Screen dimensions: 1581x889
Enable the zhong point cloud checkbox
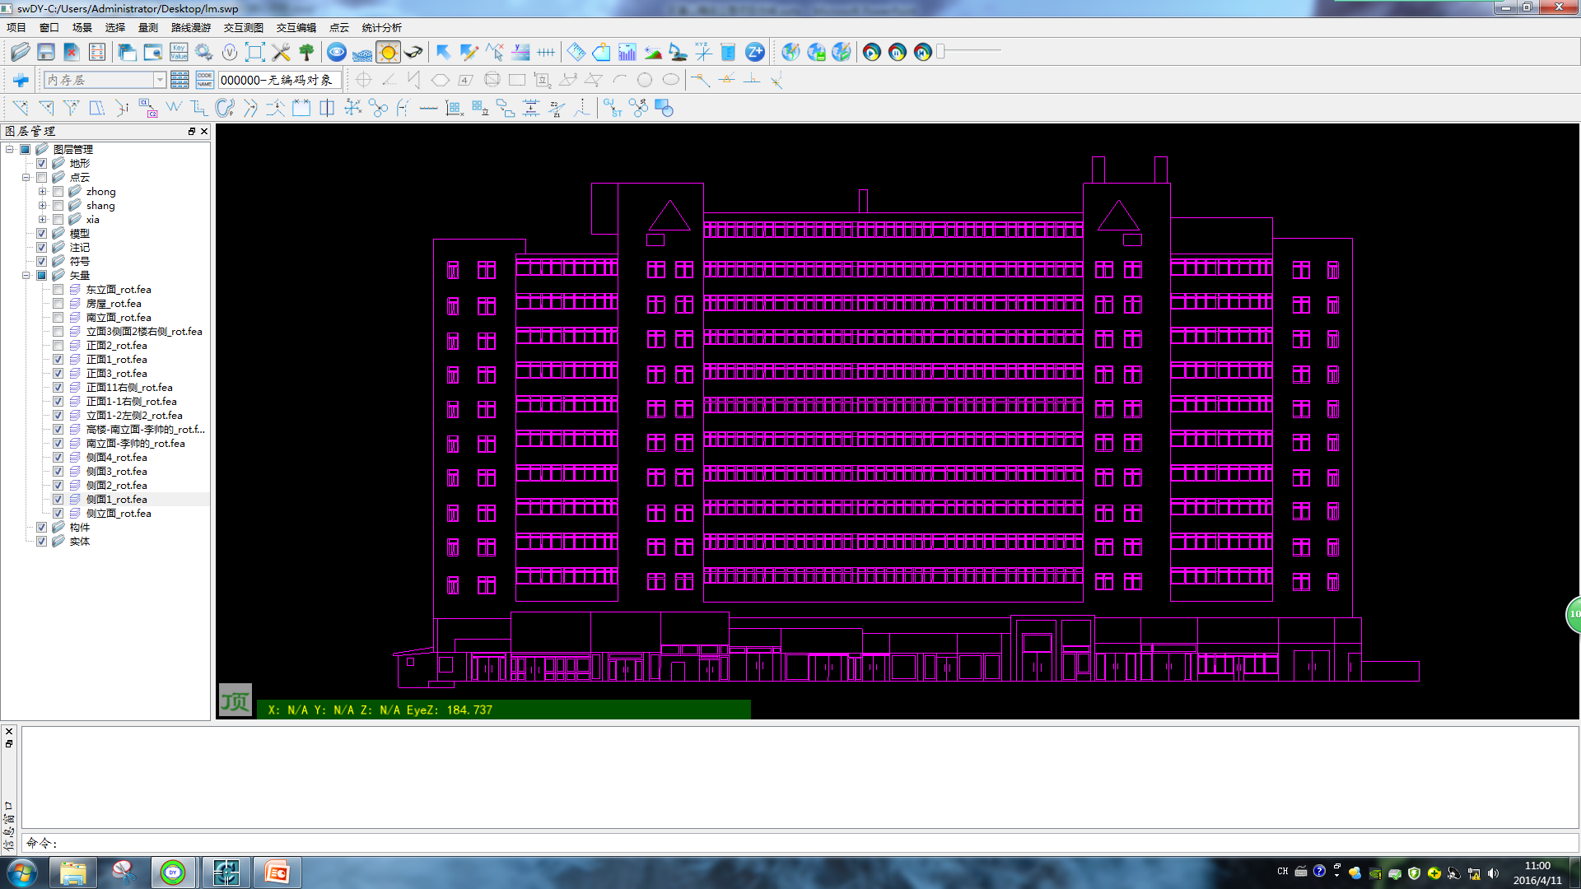click(x=58, y=191)
